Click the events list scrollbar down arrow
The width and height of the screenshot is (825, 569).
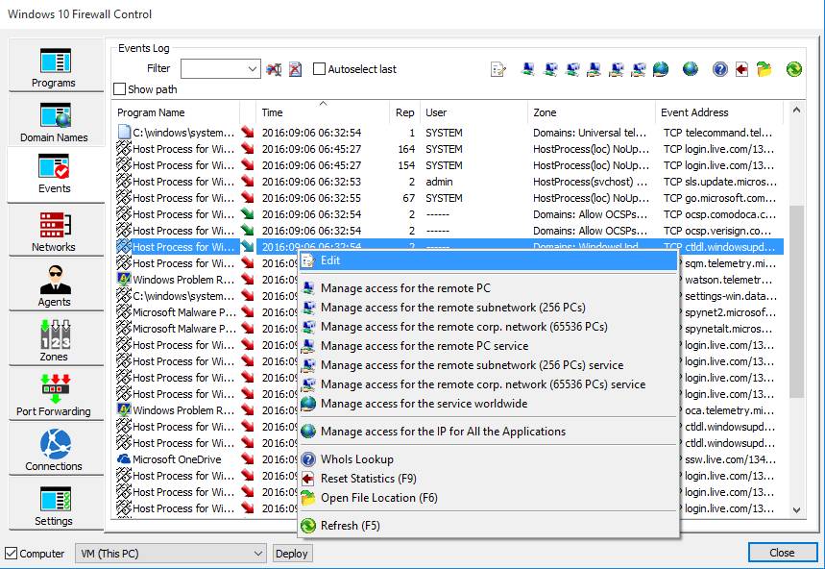point(796,510)
